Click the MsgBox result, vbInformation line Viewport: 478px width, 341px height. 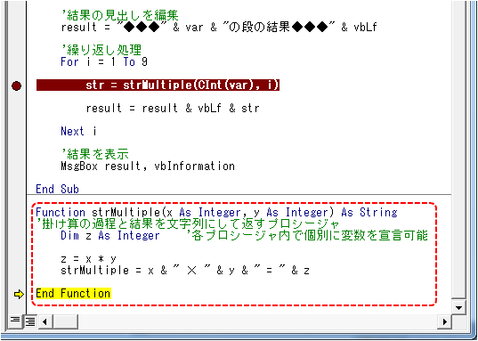click(x=148, y=166)
